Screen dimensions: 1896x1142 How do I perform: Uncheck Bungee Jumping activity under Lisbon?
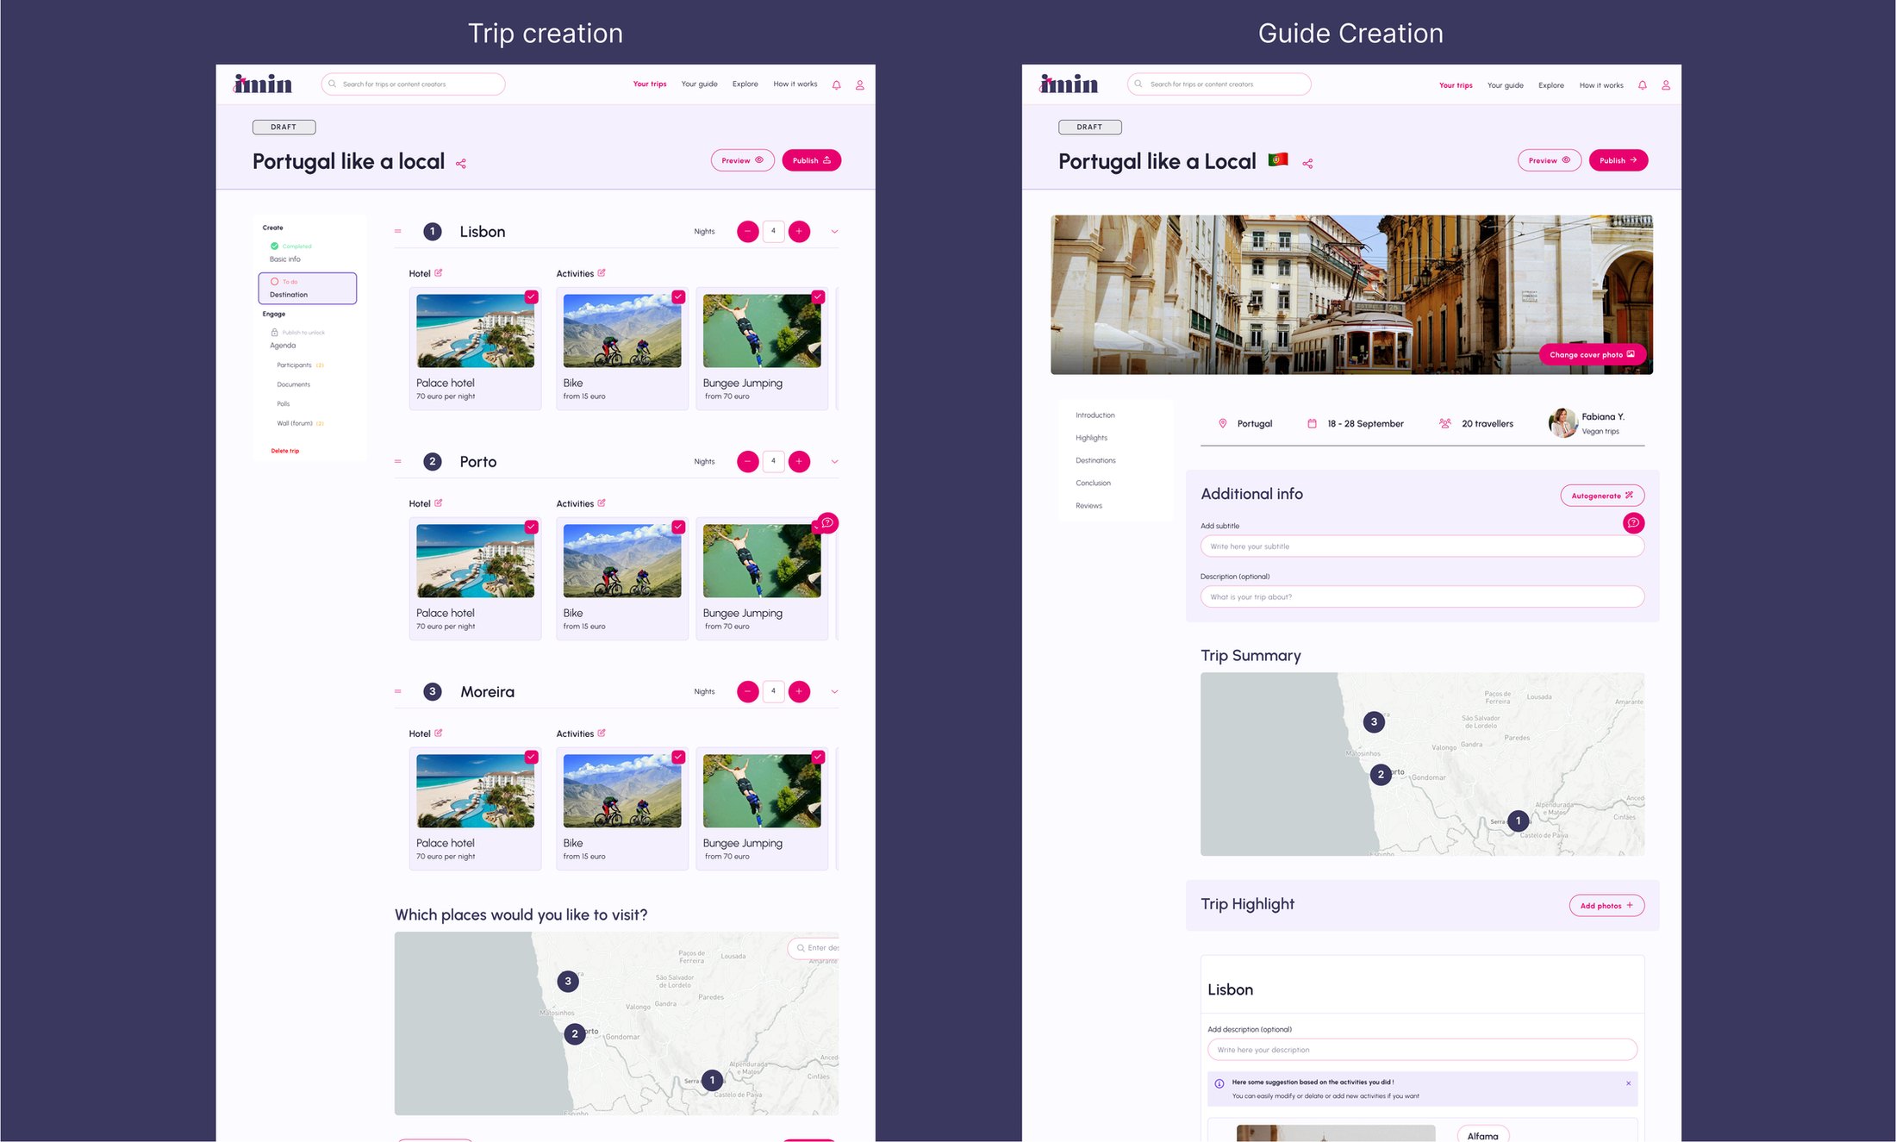click(818, 296)
